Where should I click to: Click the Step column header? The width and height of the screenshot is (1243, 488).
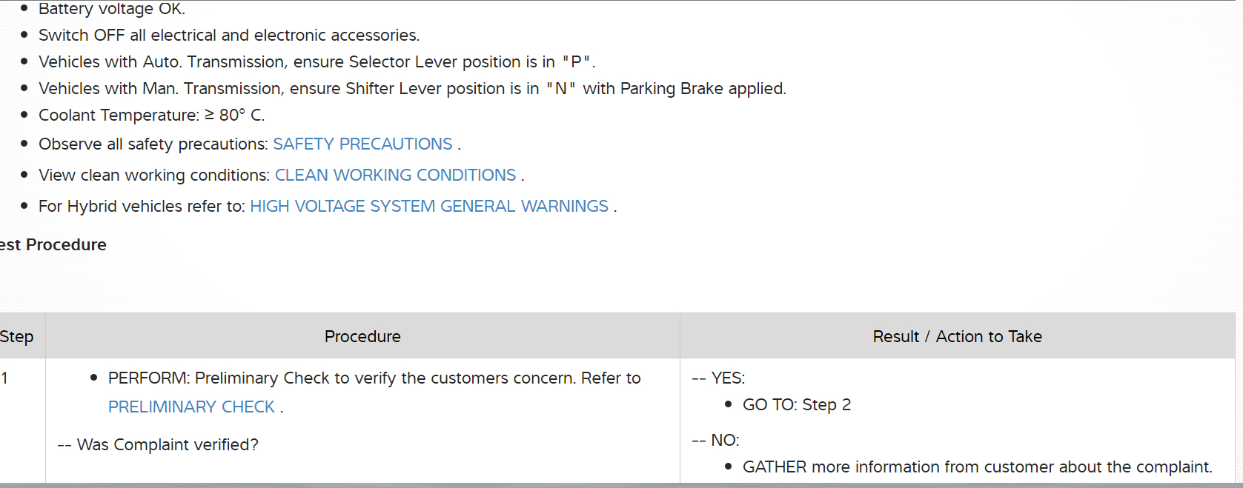[17, 336]
